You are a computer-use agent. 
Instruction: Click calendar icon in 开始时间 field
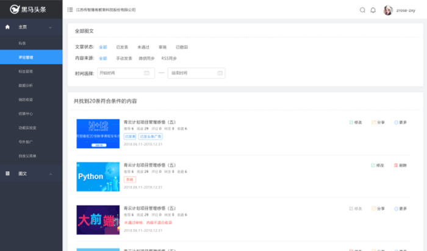pos(146,73)
